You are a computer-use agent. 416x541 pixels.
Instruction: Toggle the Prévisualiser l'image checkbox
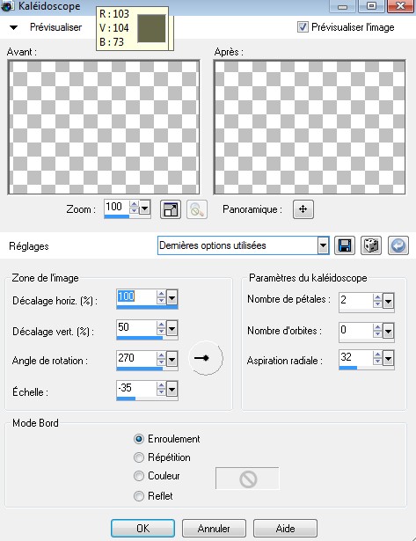[x=303, y=27]
